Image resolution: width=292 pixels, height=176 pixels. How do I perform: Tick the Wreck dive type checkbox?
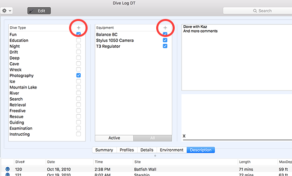[78, 70]
